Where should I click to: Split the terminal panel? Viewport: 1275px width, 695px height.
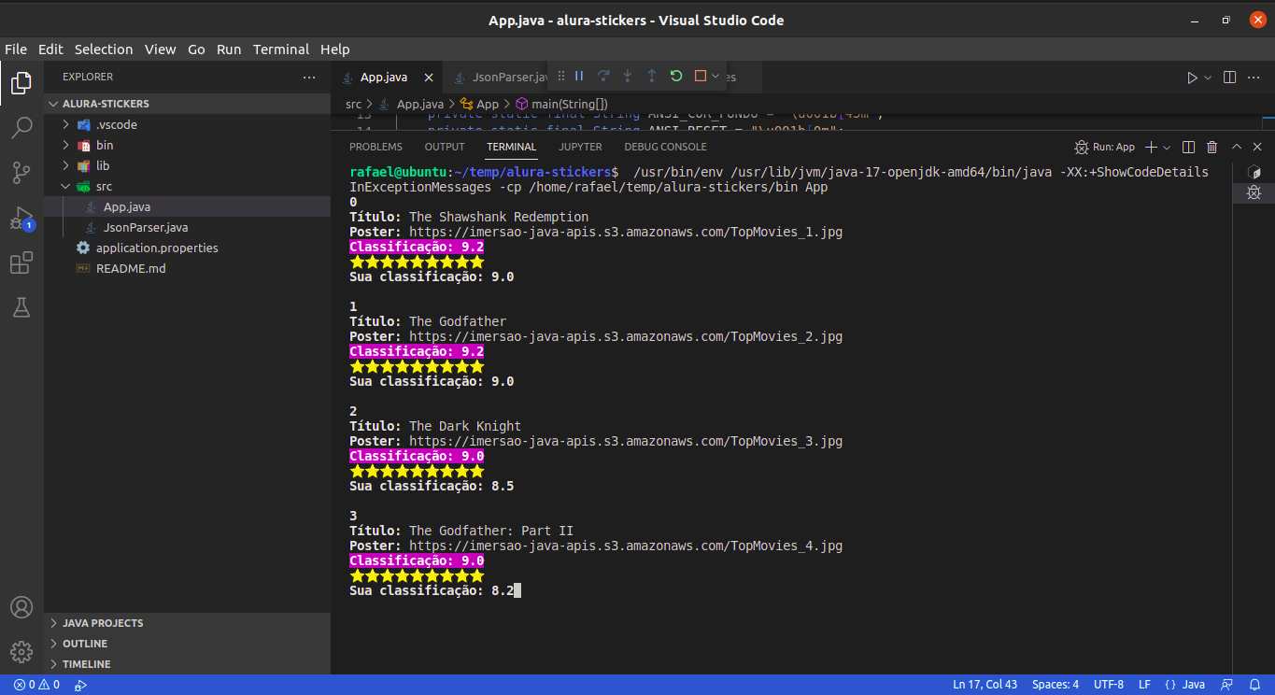coord(1187,147)
